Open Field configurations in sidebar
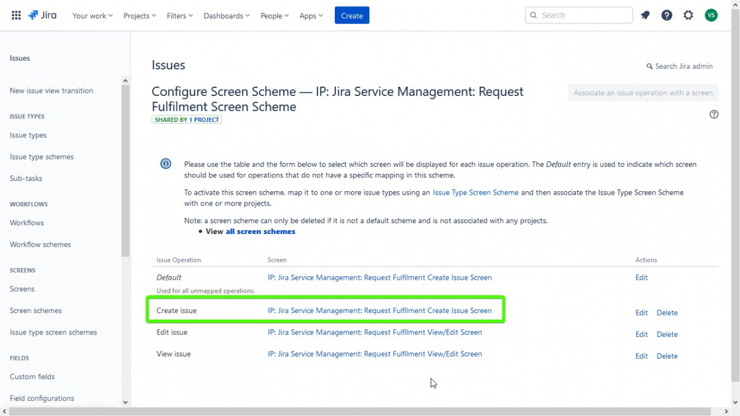Viewport: 740px width, 416px height. pyautogui.click(x=42, y=398)
